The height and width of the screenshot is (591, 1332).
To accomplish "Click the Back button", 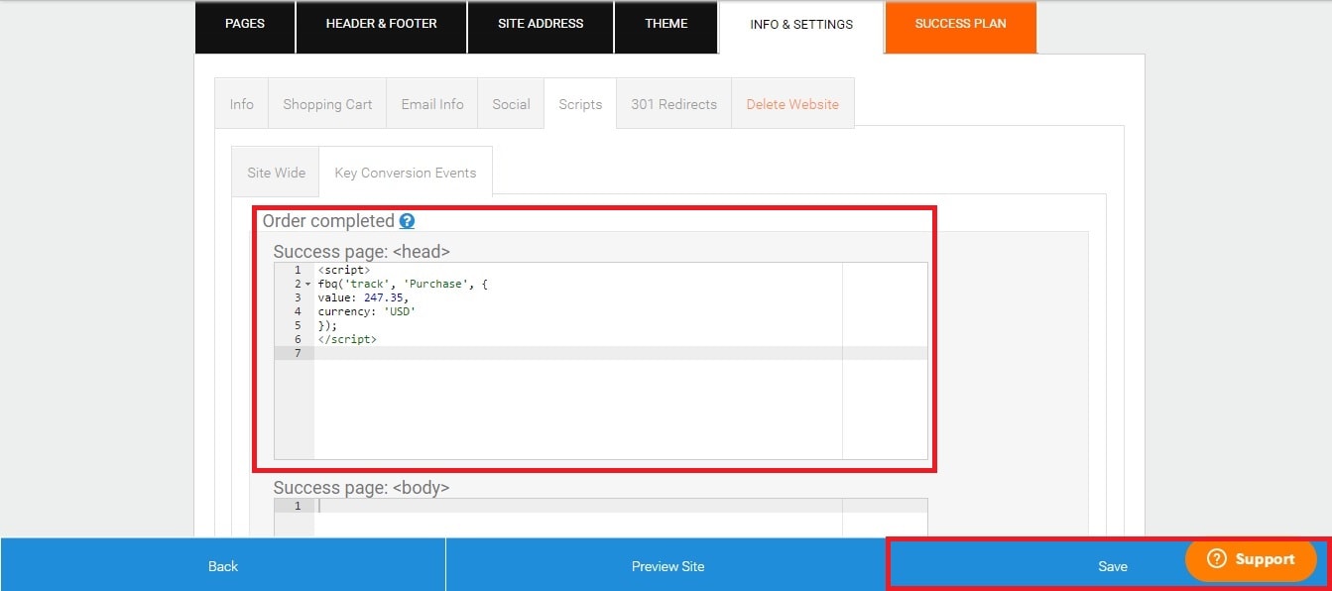I will 222,565.
